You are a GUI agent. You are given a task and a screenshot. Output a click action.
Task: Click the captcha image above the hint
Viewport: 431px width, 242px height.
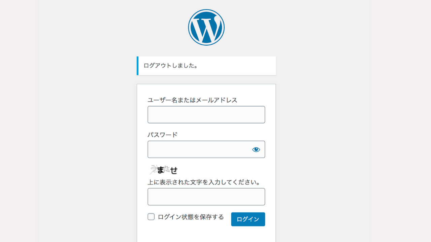pyautogui.click(x=164, y=170)
